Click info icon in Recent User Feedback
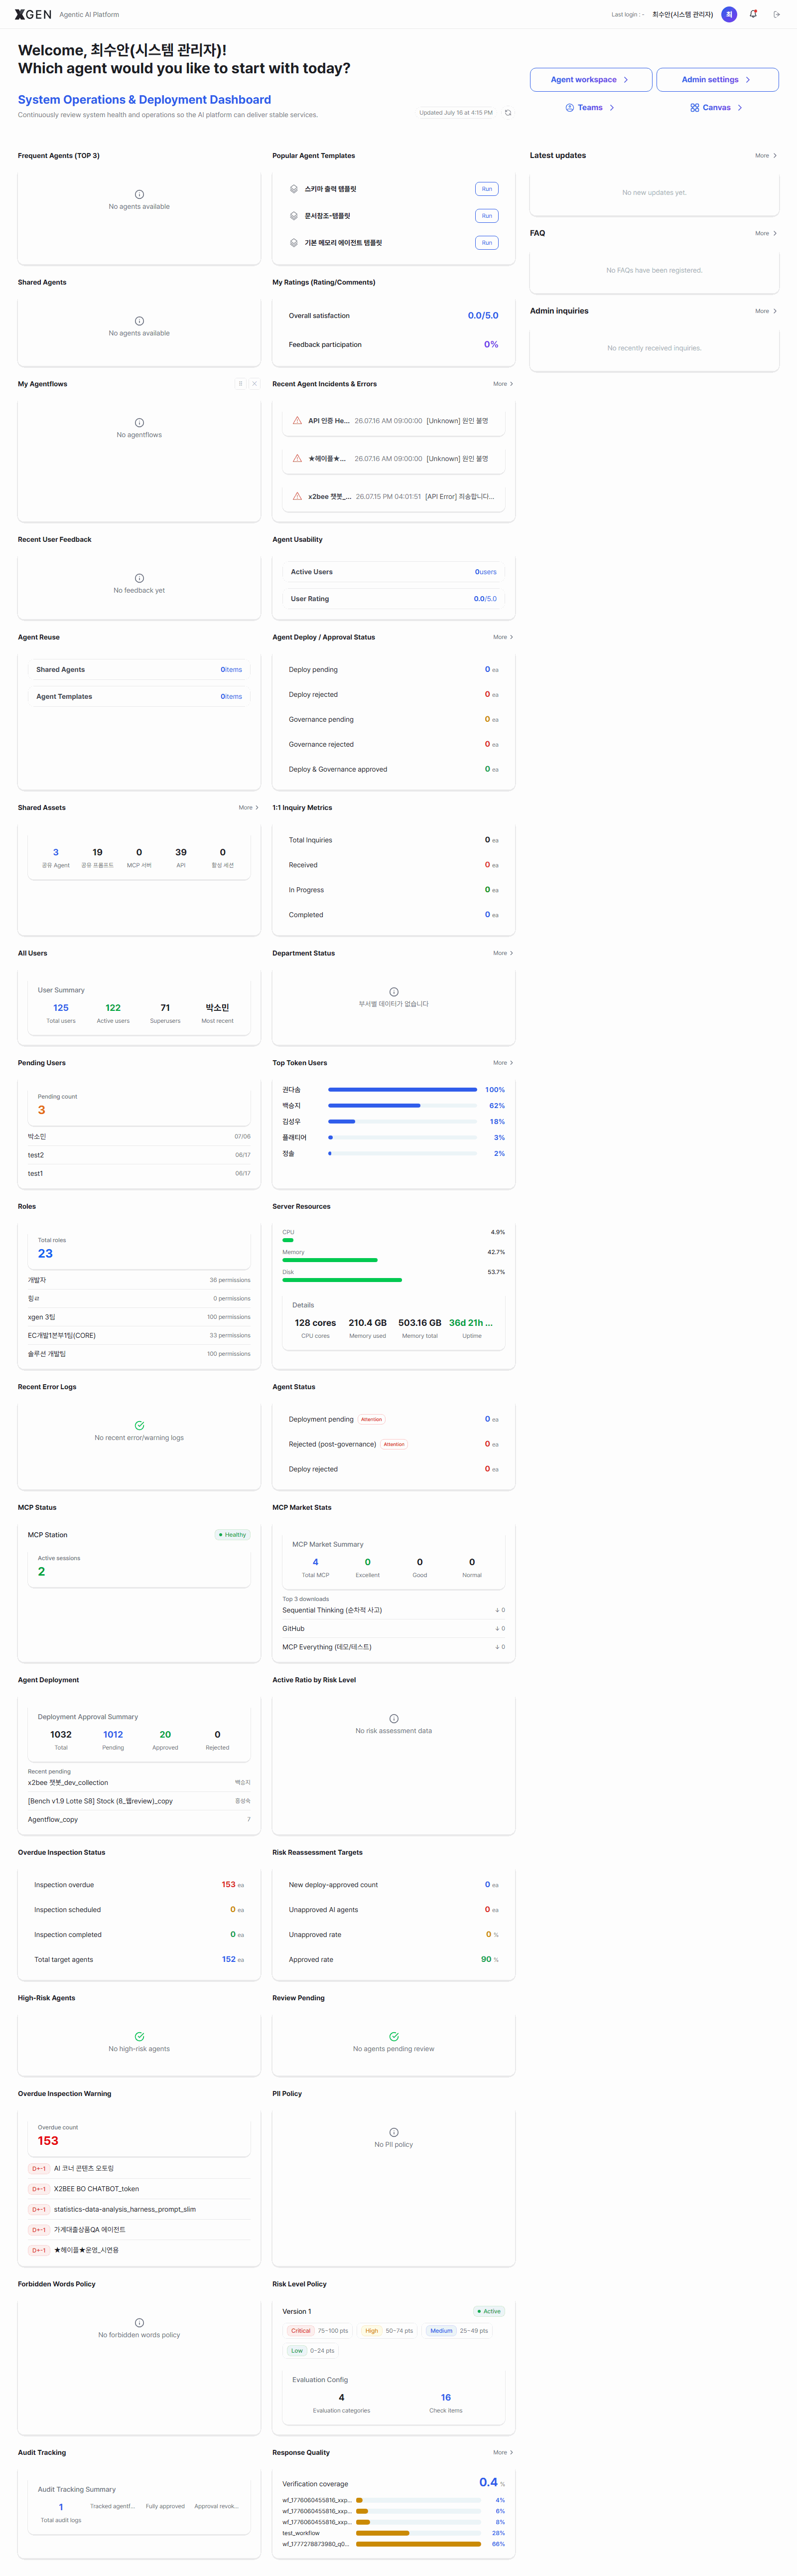797x2576 pixels. tap(139, 578)
